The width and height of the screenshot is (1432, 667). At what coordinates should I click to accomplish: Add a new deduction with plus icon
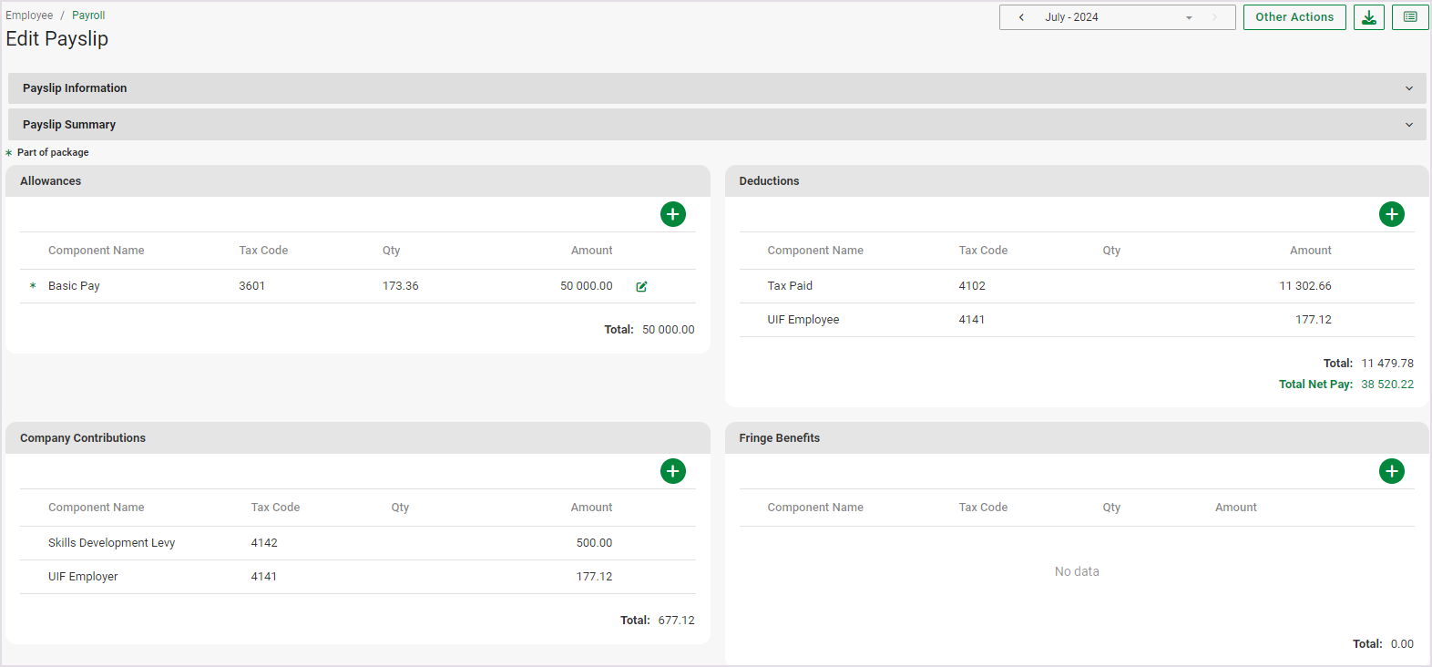coord(1391,214)
